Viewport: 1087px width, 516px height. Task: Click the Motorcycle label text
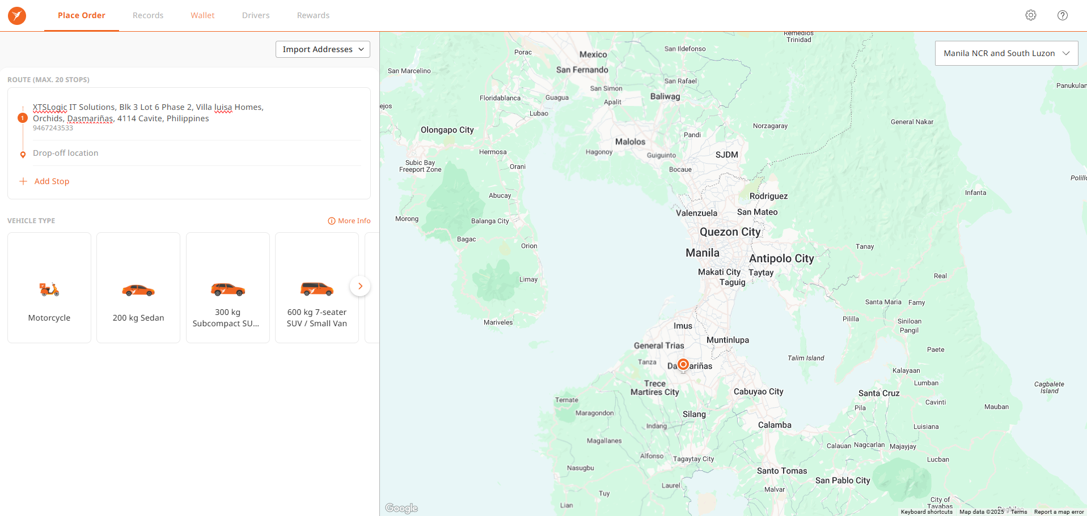coord(49,318)
